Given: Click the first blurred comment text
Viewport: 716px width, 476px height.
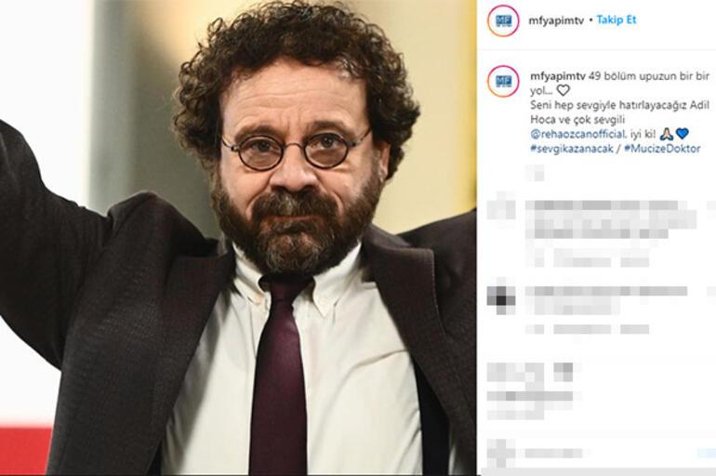Looking at the screenshot, I should (x=611, y=219).
